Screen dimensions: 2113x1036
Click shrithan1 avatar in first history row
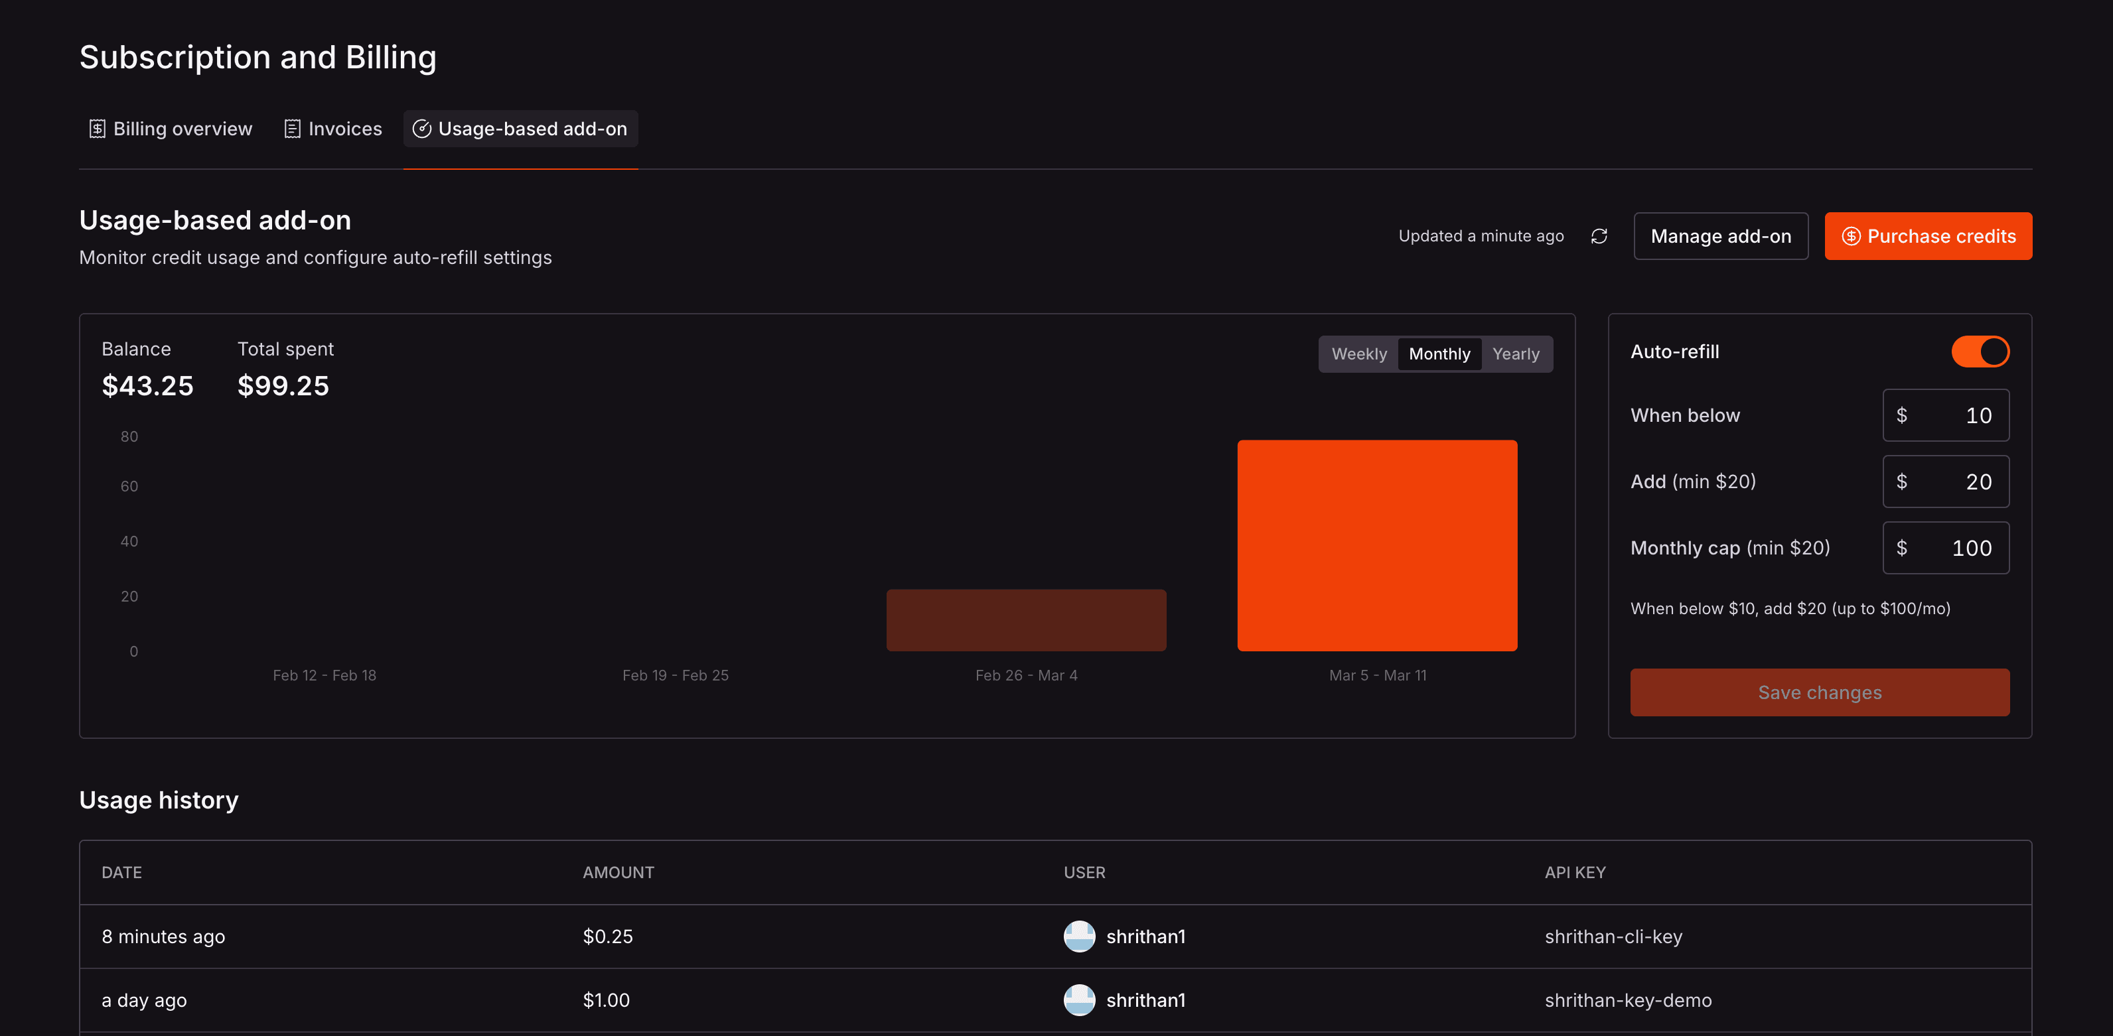pos(1078,936)
